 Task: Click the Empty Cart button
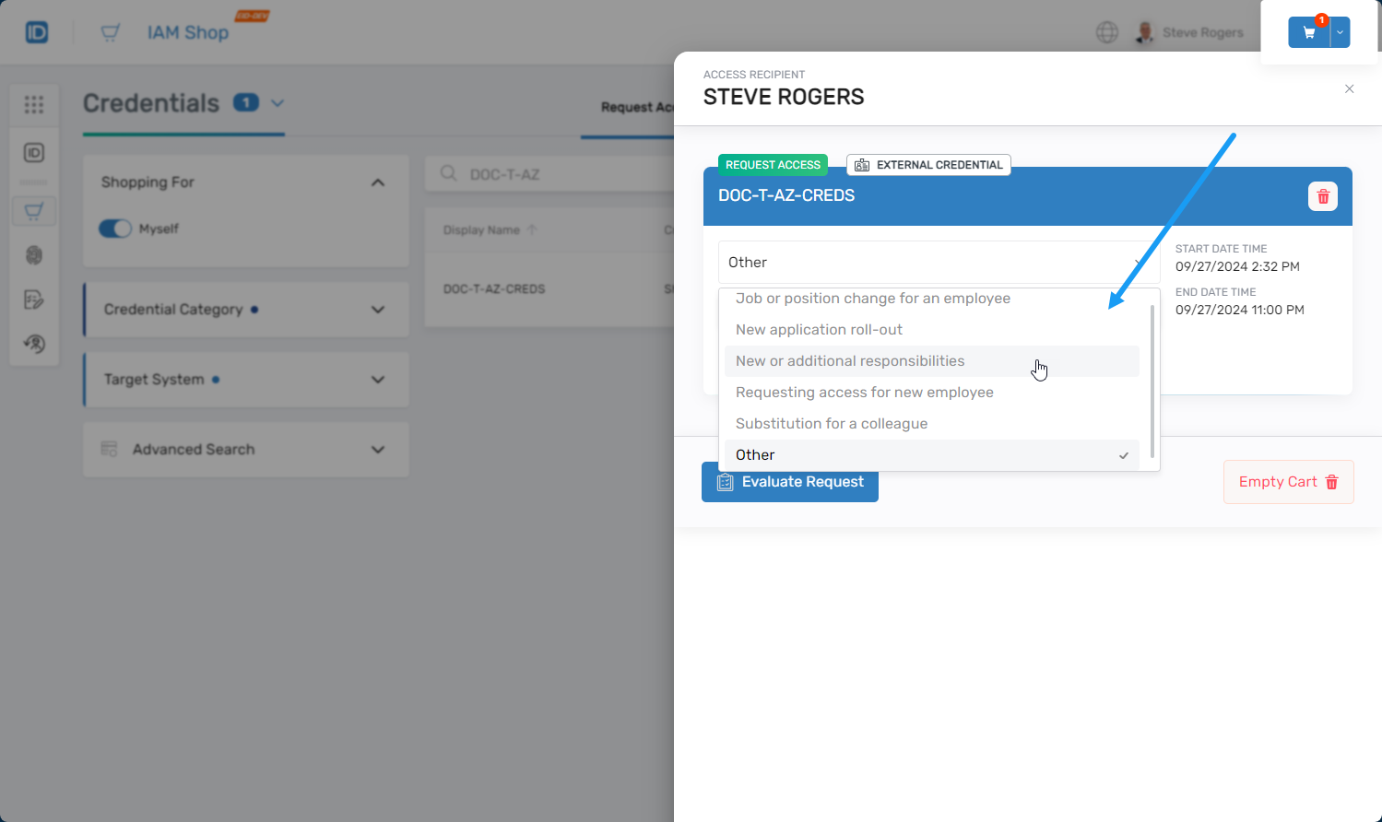[x=1288, y=482]
